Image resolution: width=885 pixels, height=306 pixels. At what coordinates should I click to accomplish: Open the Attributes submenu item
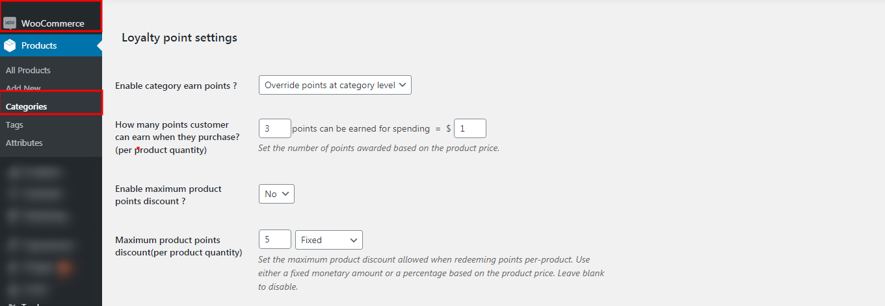(24, 143)
